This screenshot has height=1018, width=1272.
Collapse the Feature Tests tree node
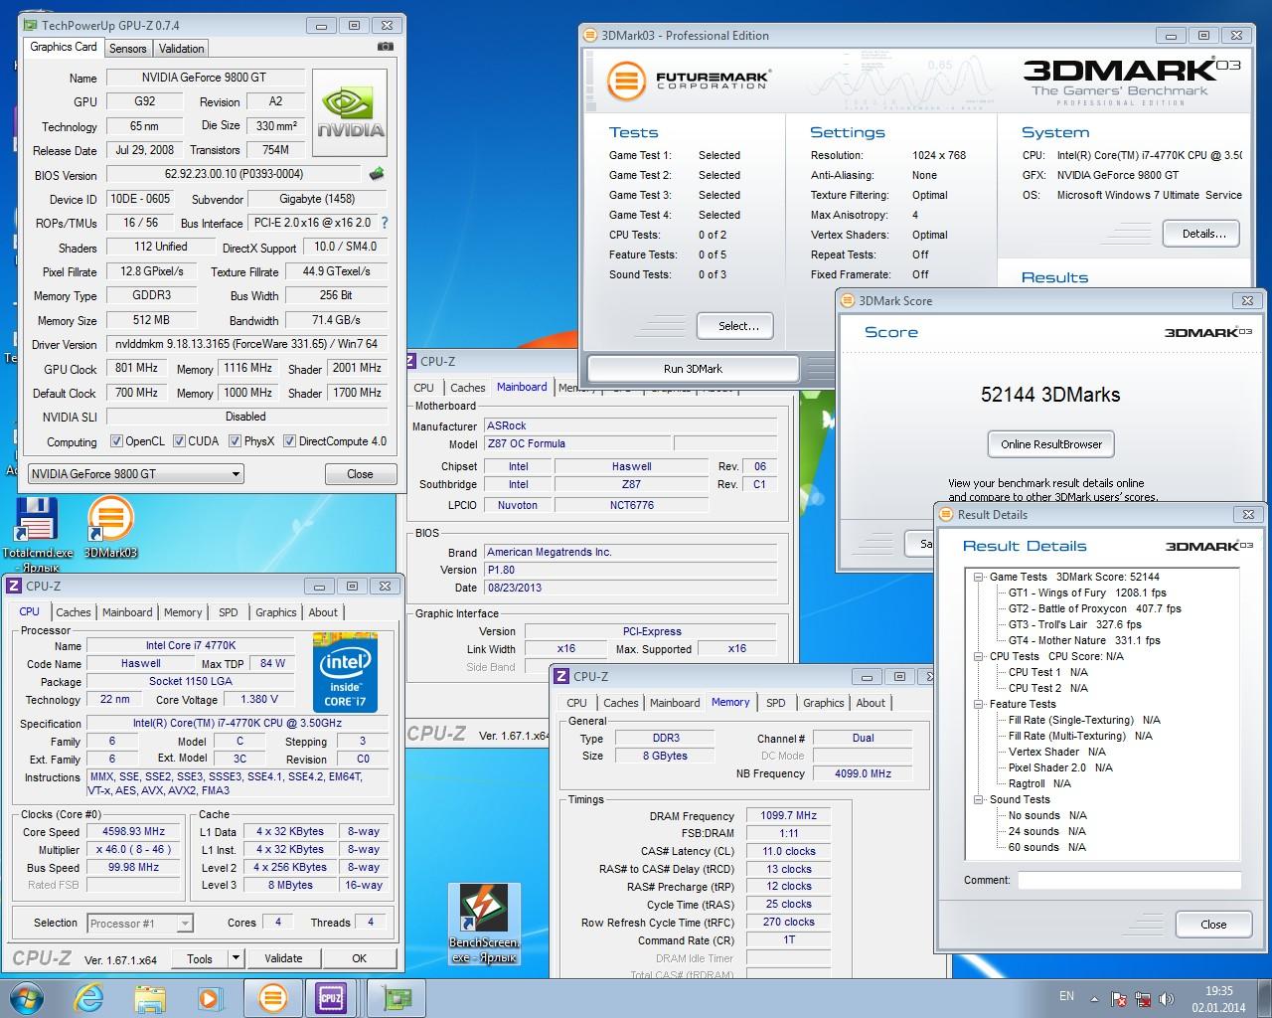pyautogui.click(x=979, y=704)
